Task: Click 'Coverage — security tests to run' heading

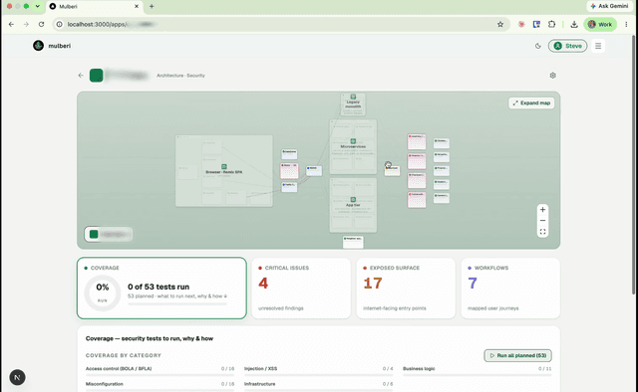Action: point(150,338)
